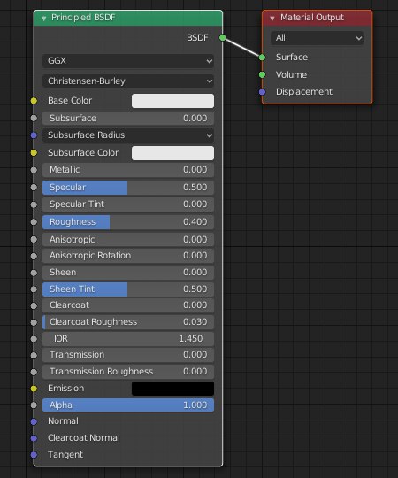398x478 pixels.
Task: Click the Transmission Roughness field
Action: [x=128, y=372]
